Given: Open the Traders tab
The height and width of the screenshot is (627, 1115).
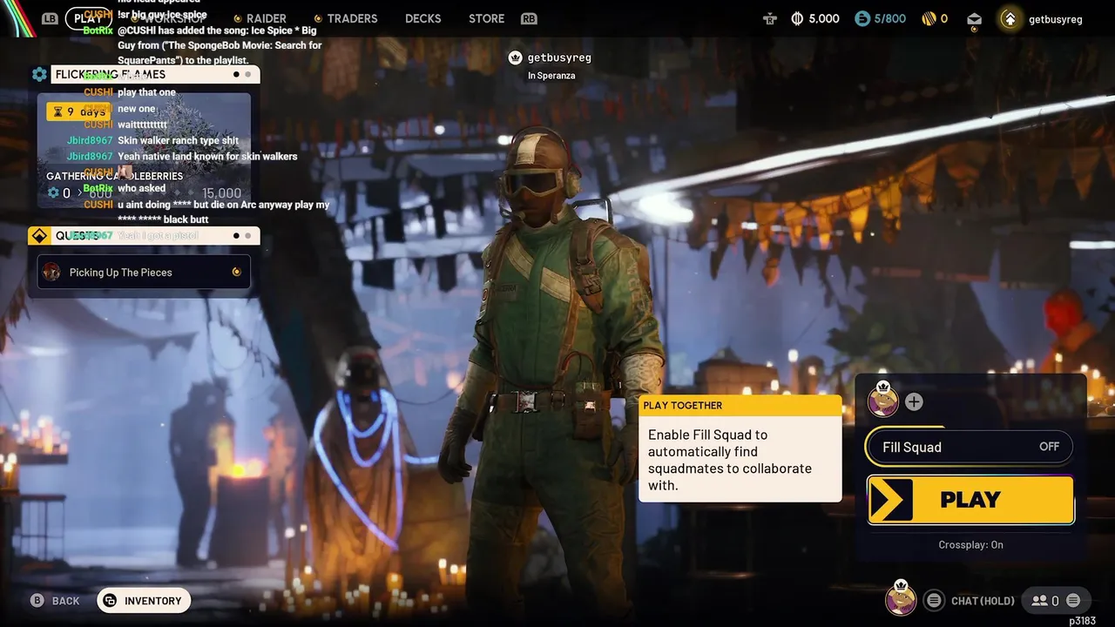Looking at the screenshot, I should click(346, 18).
